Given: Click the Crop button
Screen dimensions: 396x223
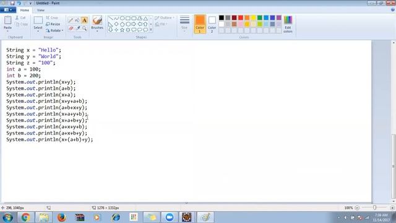Looking at the screenshot, I should pyautogui.click(x=52, y=18).
